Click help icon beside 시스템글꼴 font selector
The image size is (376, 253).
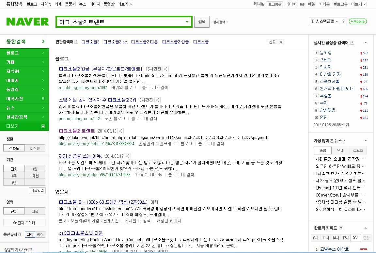(x=343, y=21)
